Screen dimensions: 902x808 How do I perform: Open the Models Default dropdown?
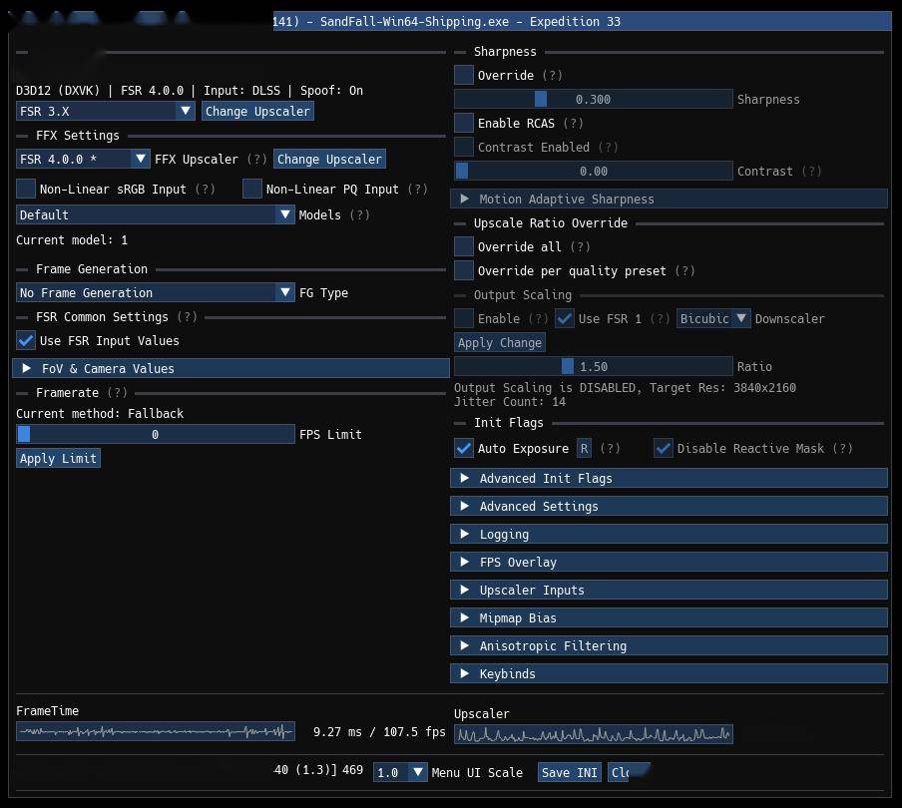click(156, 214)
